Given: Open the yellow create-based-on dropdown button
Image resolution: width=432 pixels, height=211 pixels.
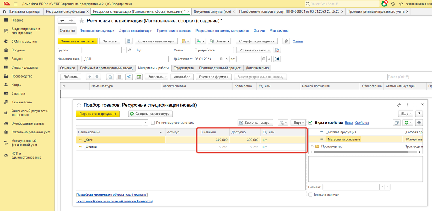Looking at the screenshot, I should click(185, 41).
